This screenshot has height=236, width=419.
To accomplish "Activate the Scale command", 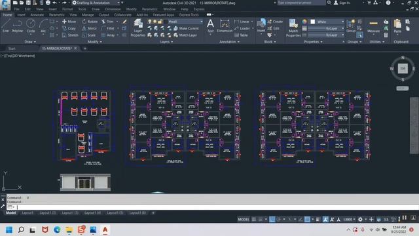I will coord(89,35).
